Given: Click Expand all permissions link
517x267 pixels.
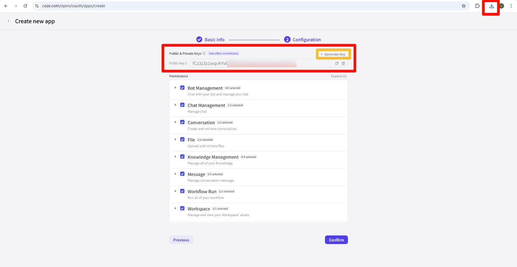Looking at the screenshot, I should point(338,76).
